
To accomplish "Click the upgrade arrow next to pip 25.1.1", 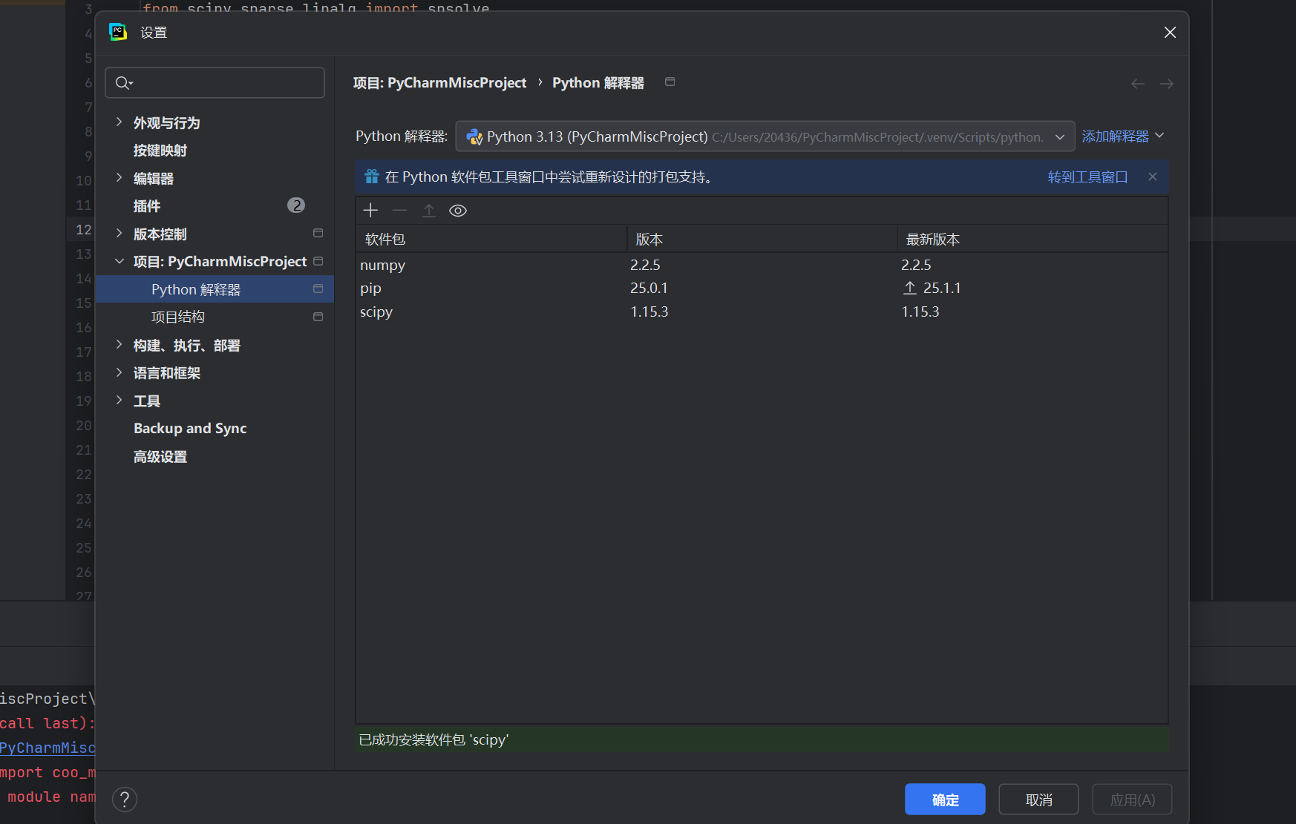I will click(909, 288).
